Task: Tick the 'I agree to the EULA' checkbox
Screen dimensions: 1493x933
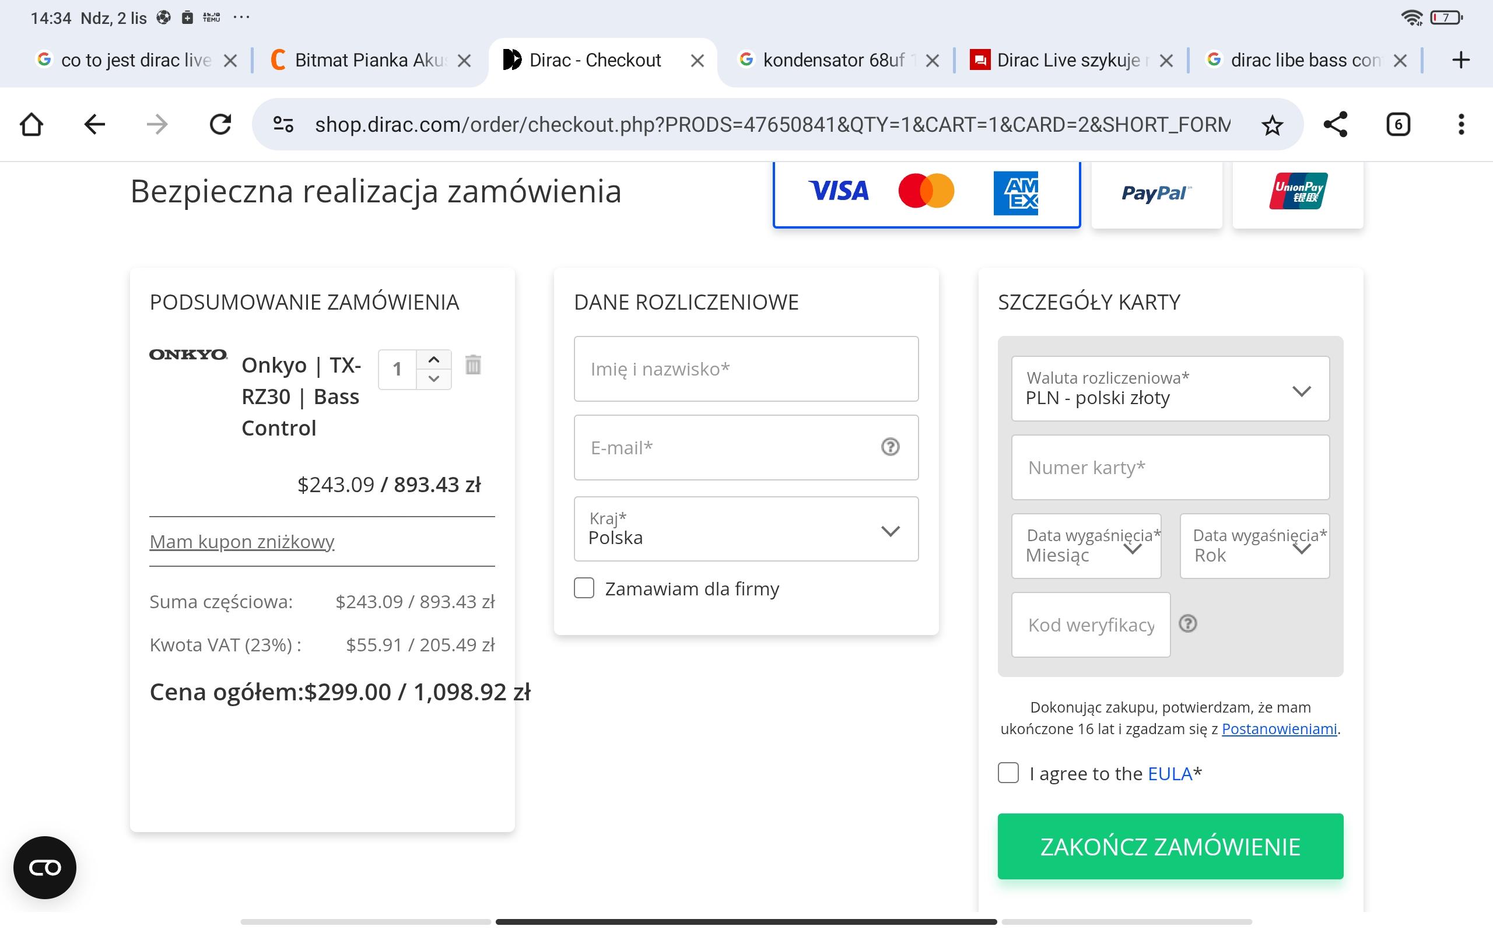Action: (x=1008, y=773)
